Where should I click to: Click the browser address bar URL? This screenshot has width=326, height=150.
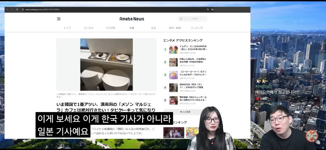tap(42, 10)
